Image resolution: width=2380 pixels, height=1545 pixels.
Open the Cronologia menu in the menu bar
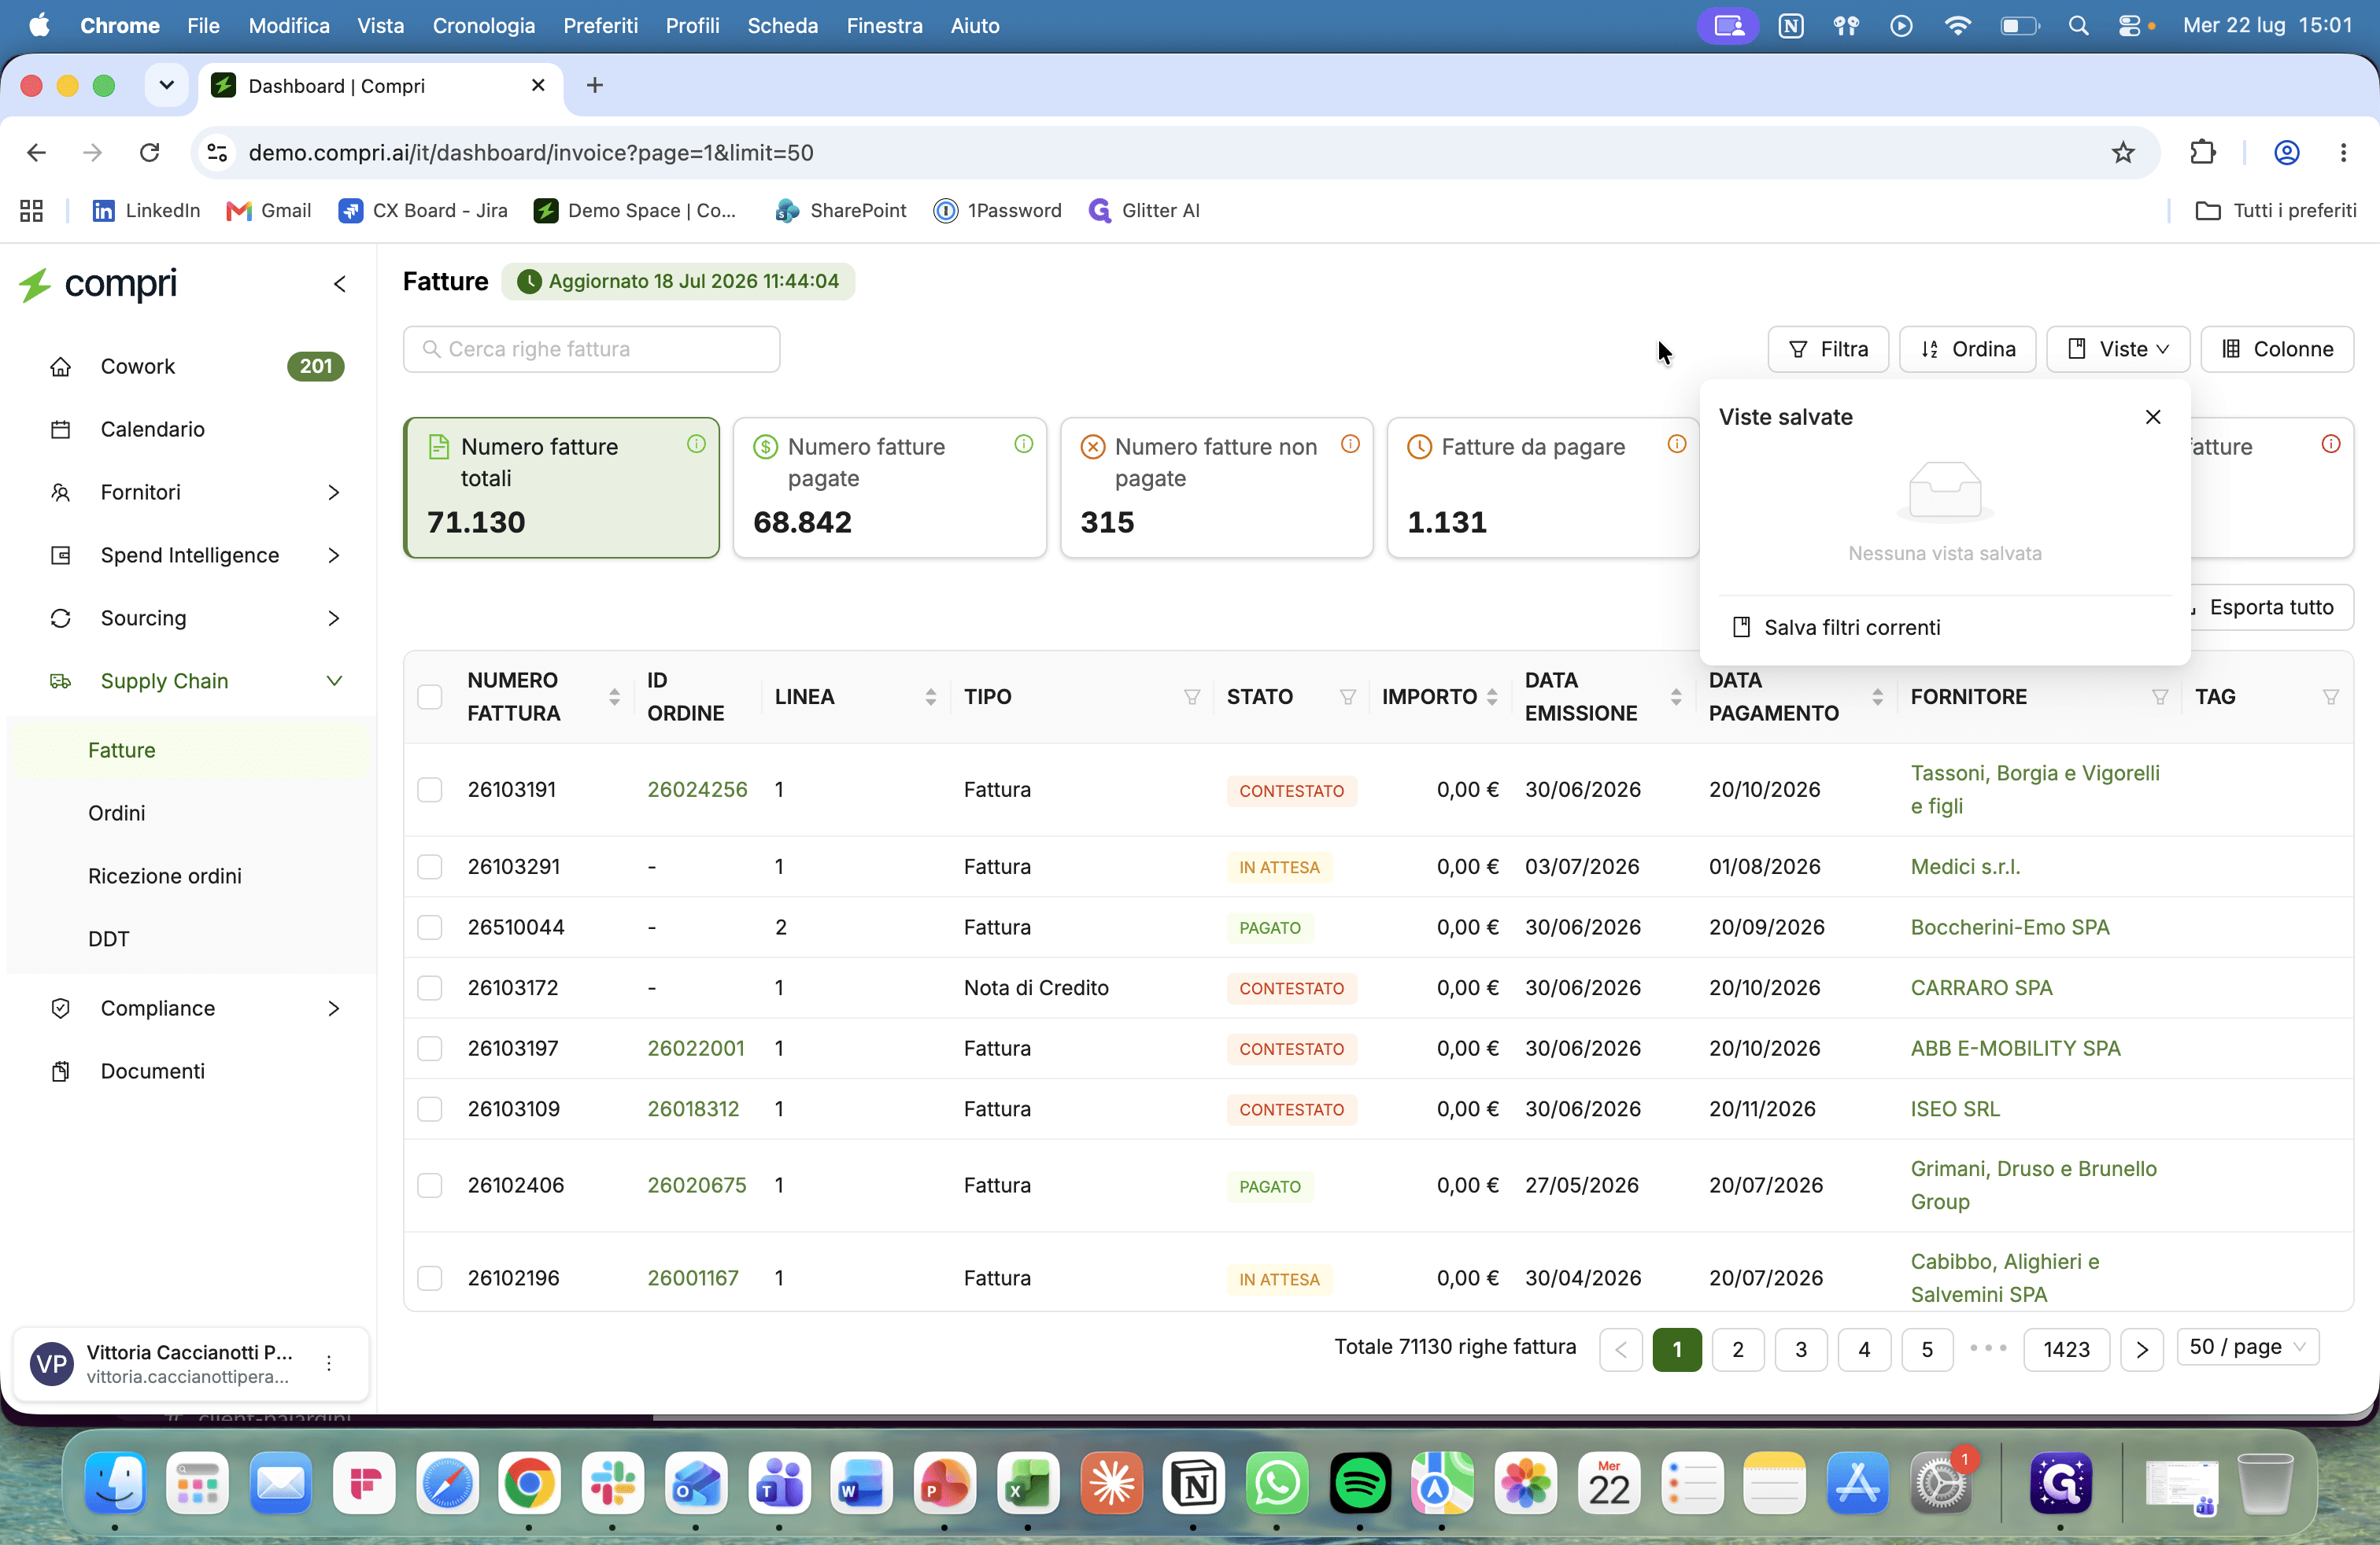point(483,26)
